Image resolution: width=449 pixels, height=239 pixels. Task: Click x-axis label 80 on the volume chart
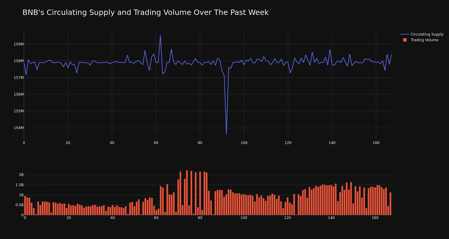200,218
